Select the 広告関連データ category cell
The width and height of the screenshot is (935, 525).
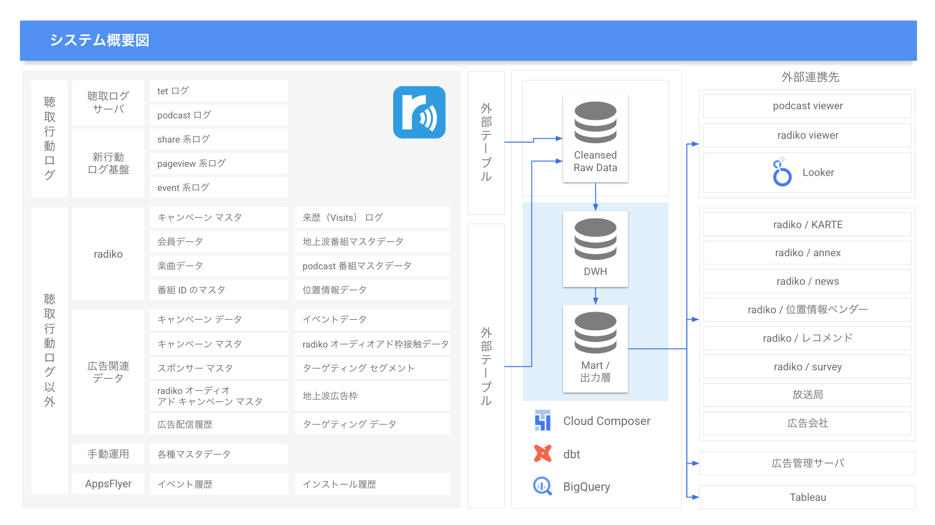107,372
